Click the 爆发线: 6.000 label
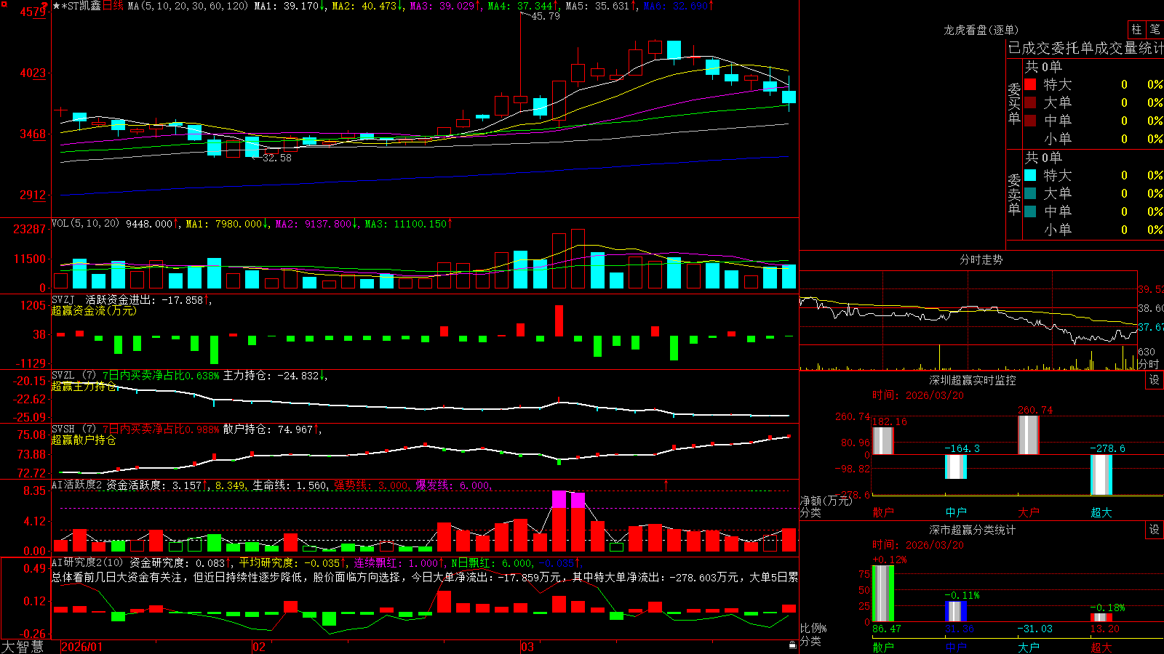This screenshot has width=1164, height=654. [453, 485]
